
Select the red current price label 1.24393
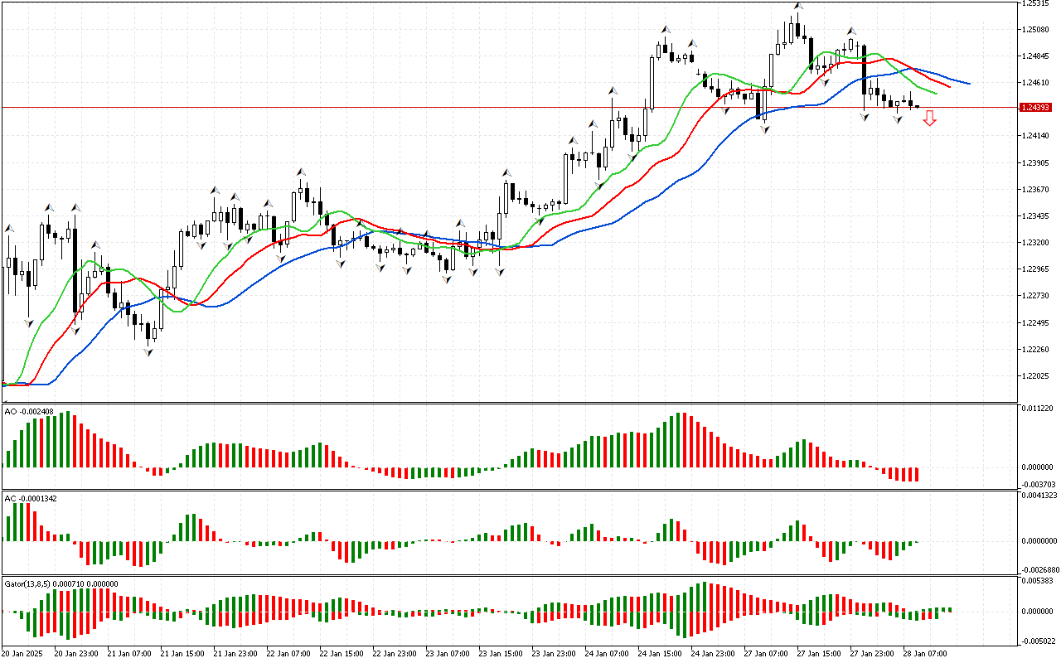[1036, 108]
